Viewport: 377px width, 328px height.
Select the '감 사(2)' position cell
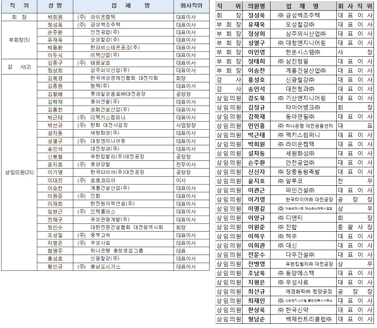19,67
